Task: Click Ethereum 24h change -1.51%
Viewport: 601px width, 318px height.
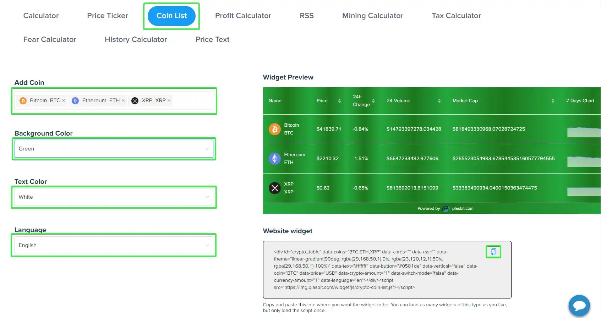Action: 360,159
